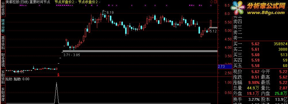Click the 买三 price 5.60
Screen dimensions: 288x104
(x=255, y=55)
